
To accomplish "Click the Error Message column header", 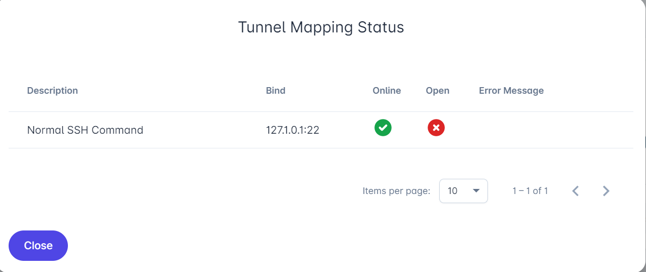I will (x=511, y=91).
